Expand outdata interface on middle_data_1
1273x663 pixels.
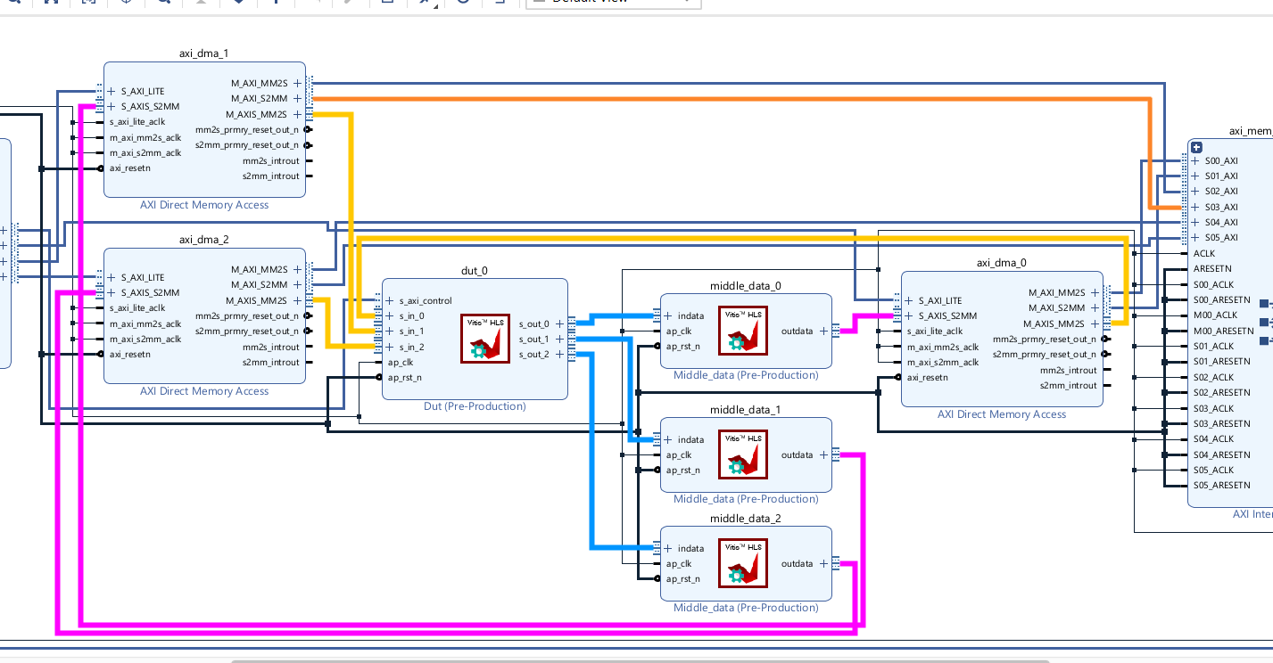point(823,454)
